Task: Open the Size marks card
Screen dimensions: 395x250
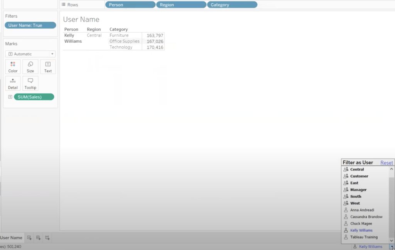Action: click(30, 67)
